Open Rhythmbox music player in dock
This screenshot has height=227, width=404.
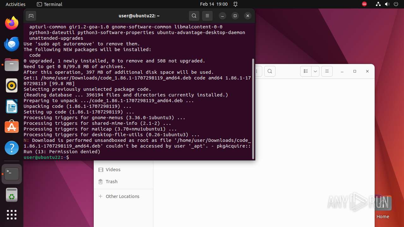(12, 85)
